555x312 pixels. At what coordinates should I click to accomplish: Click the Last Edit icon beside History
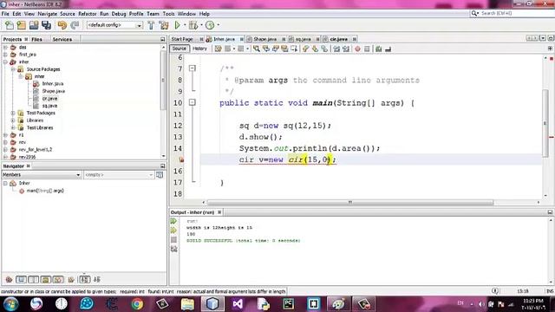point(218,49)
